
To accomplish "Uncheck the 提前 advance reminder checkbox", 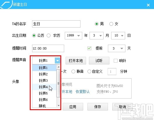I will coord(89,48).
